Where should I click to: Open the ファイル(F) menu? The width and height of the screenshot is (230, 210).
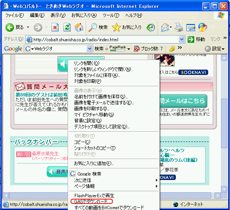tap(14, 15)
